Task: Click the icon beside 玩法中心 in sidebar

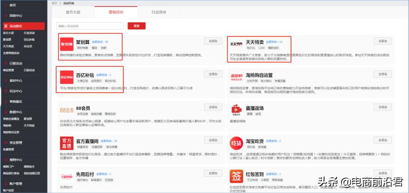Action: (6, 91)
